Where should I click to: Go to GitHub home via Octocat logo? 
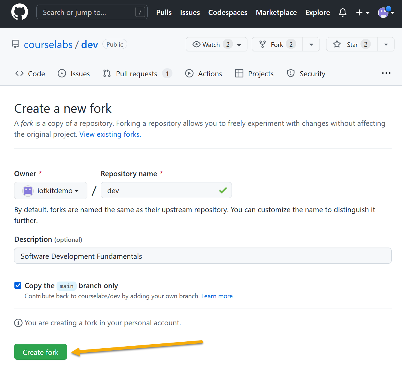(x=20, y=12)
